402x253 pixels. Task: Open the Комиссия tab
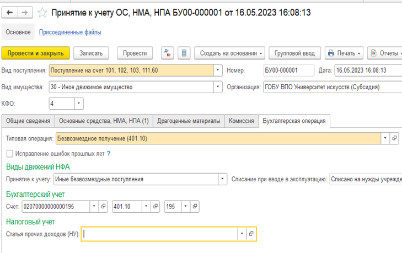(242, 121)
